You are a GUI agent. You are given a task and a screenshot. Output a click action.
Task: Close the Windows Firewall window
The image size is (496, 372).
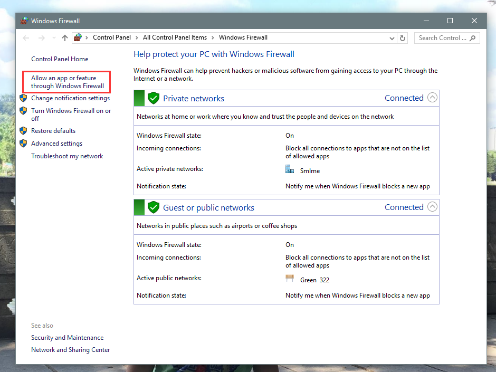(474, 21)
